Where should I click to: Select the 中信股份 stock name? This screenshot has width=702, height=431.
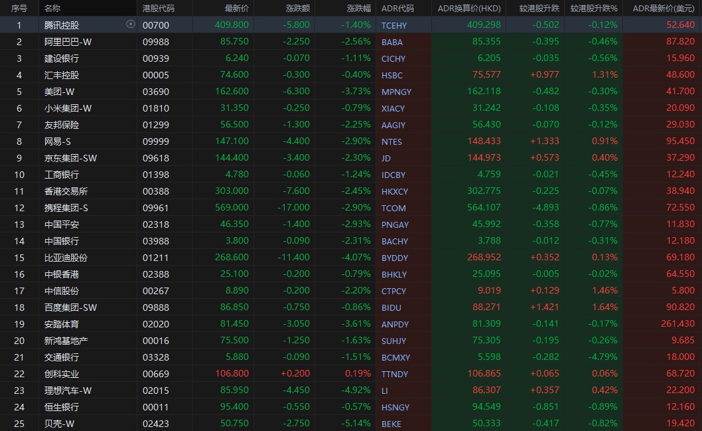62,290
